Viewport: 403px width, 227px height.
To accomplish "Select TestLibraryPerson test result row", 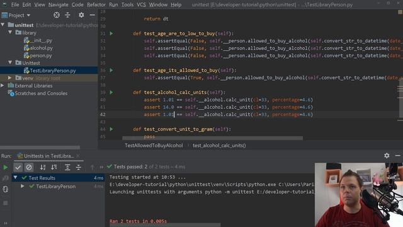I will point(59,187).
